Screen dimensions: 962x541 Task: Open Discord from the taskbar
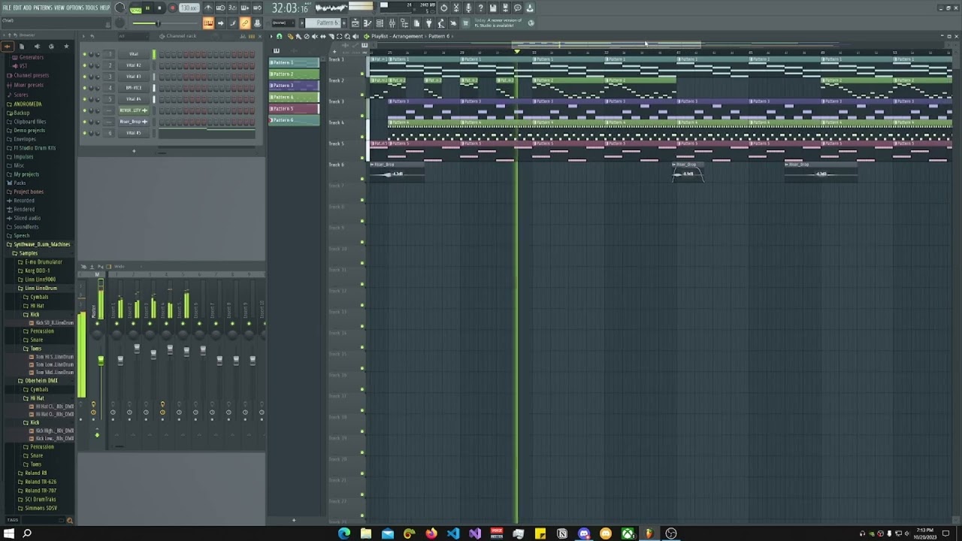(x=584, y=533)
